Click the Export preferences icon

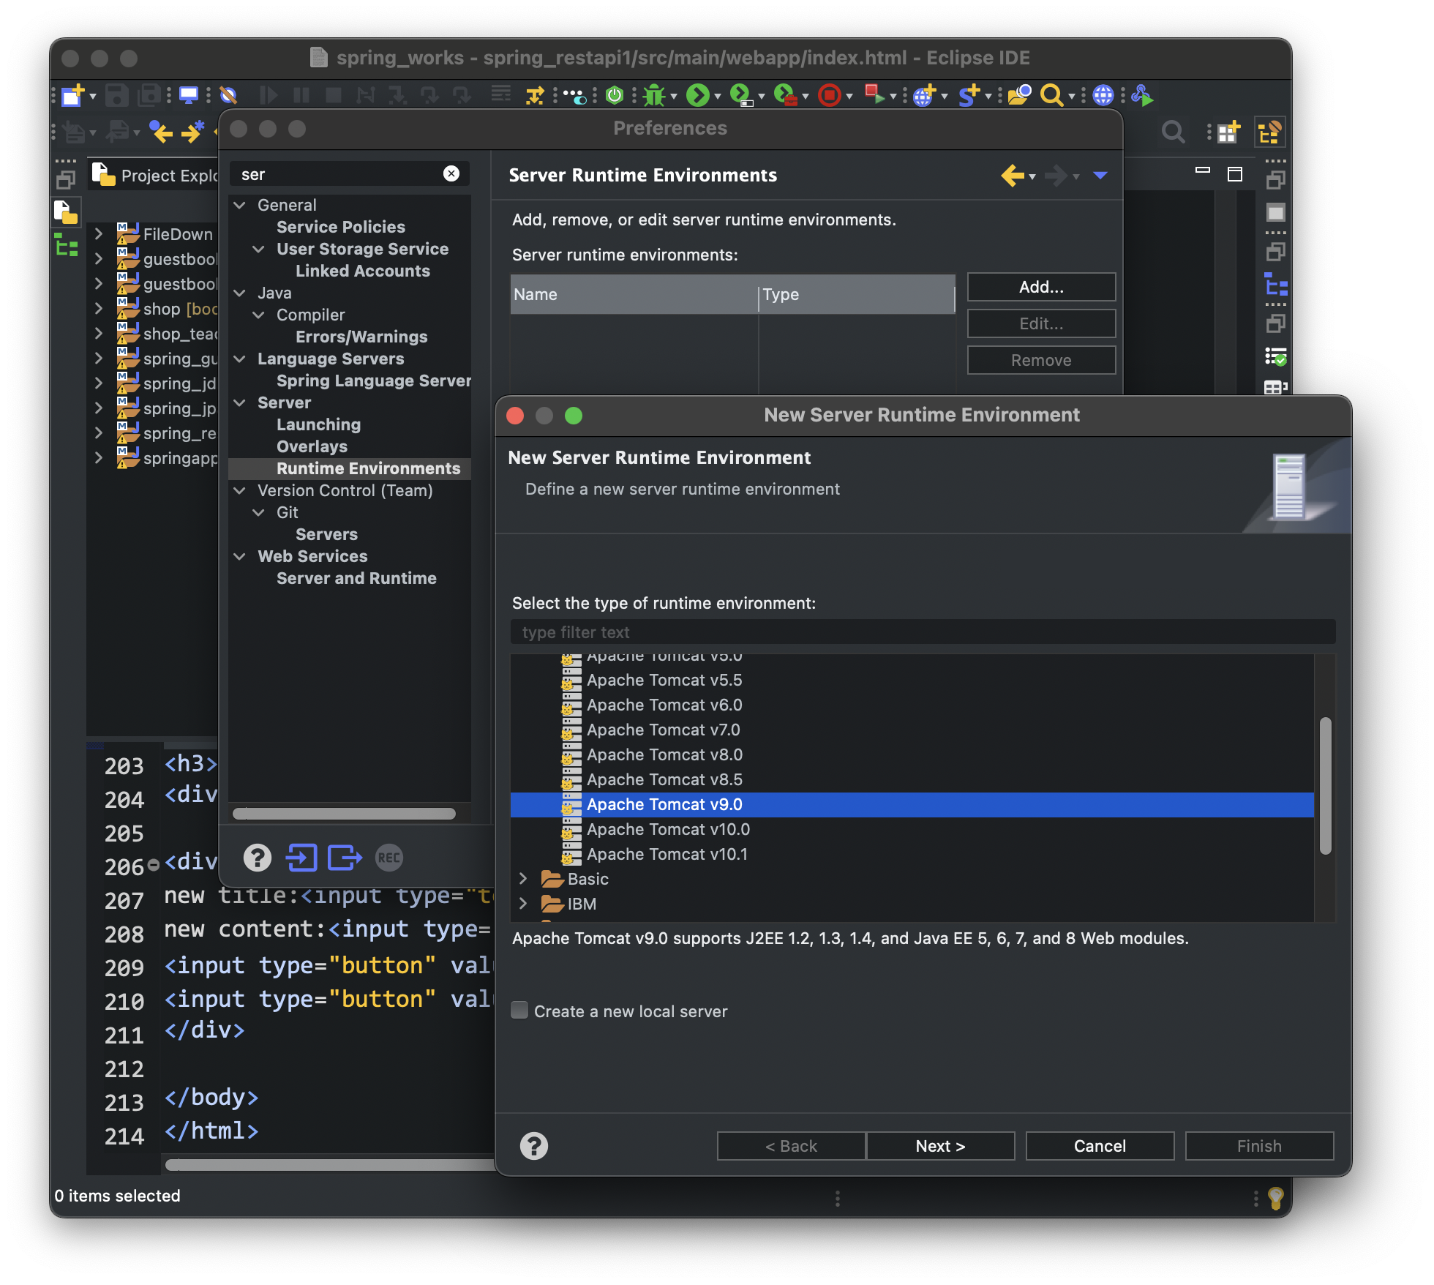tap(344, 858)
